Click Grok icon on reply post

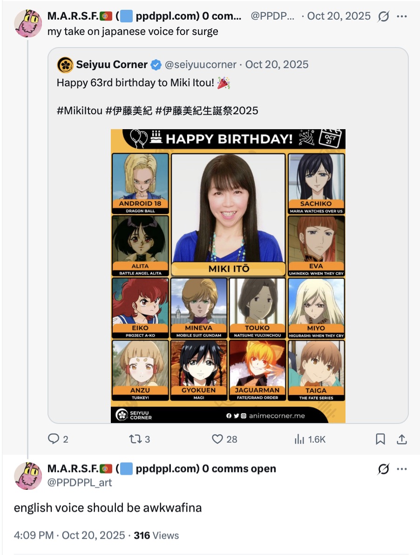pyautogui.click(x=383, y=469)
